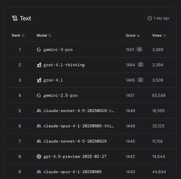Viewport: 181px width, 179px height.
Task: Click score 1449 in the claude-sonnet-4-5-20250929-t… row
Action: [130, 111]
